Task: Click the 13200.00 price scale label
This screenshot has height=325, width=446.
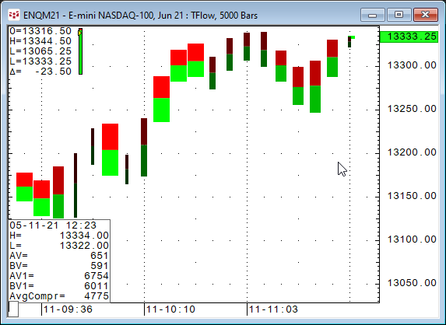Action: point(412,152)
